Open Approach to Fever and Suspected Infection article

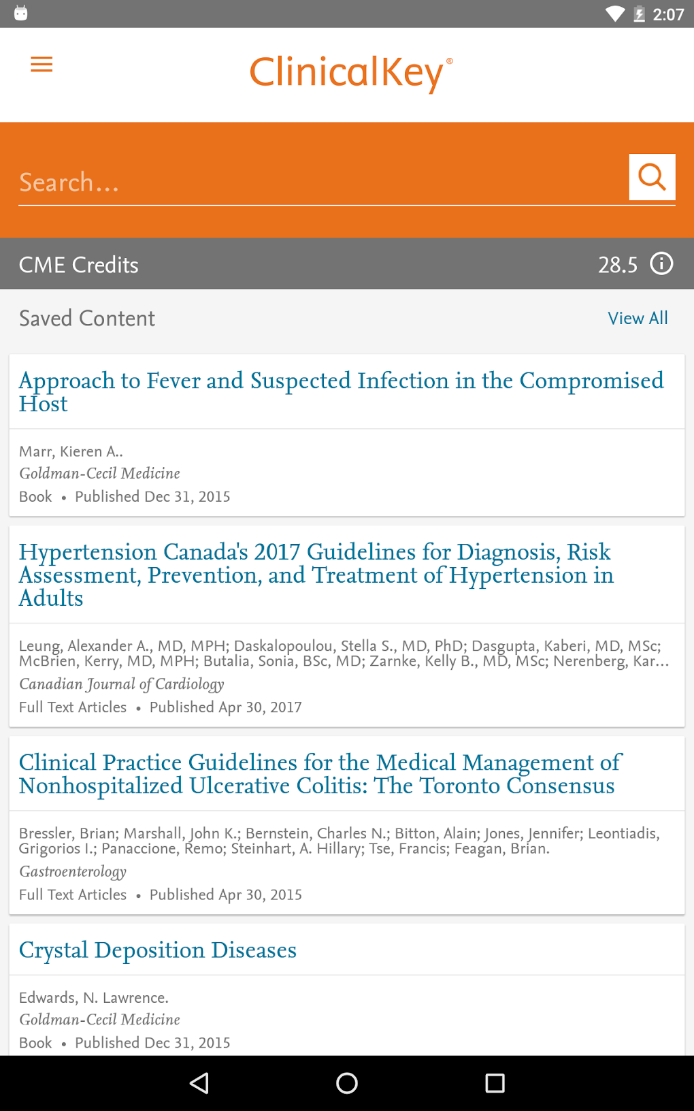click(341, 391)
